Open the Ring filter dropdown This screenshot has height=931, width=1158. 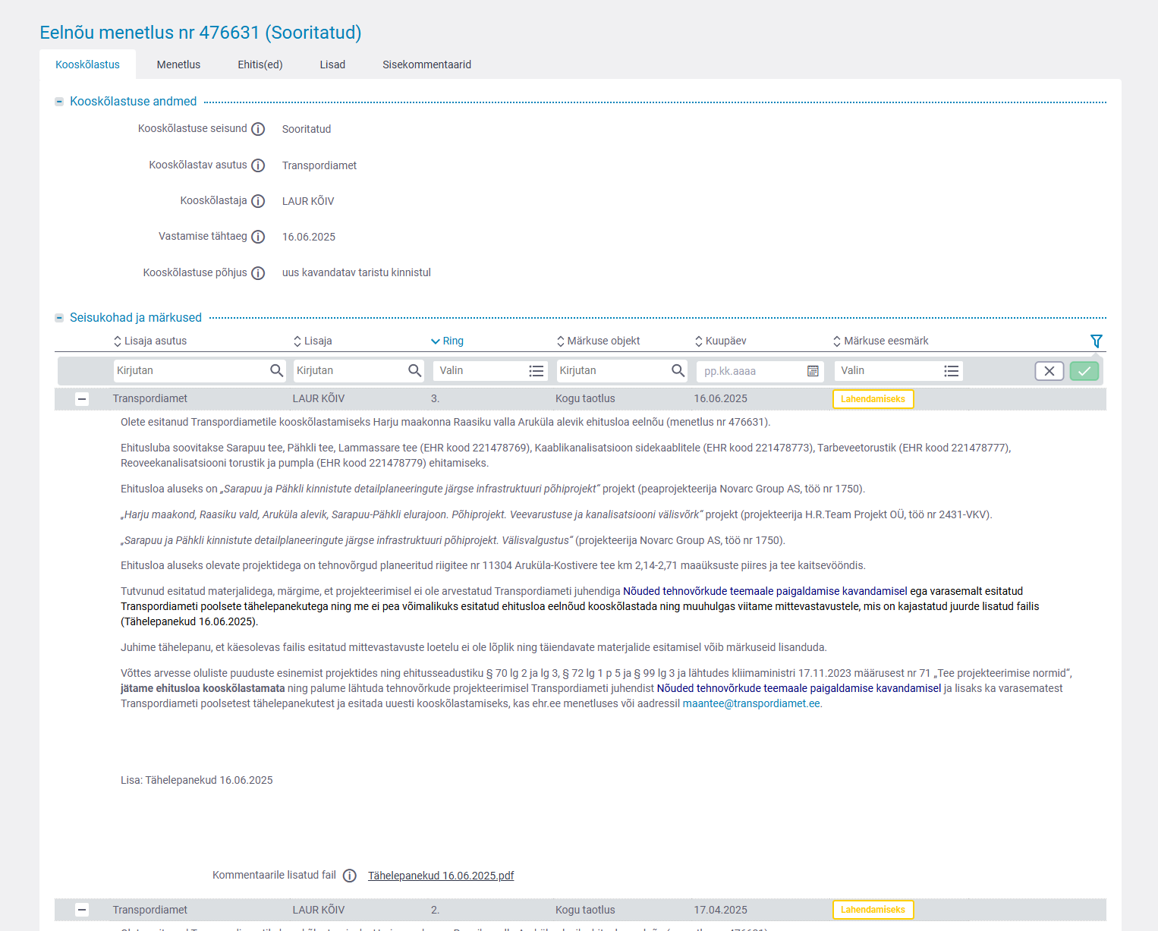(x=492, y=370)
